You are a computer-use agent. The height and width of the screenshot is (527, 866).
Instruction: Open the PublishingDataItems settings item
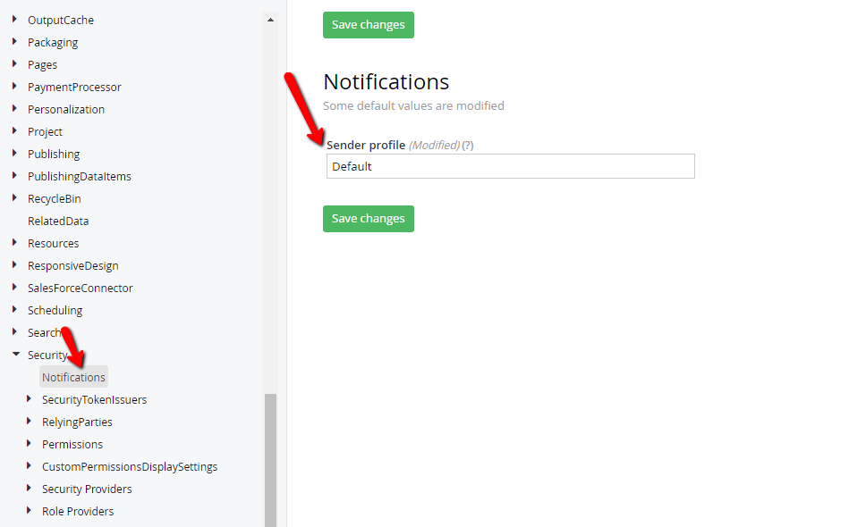(x=80, y=176)
